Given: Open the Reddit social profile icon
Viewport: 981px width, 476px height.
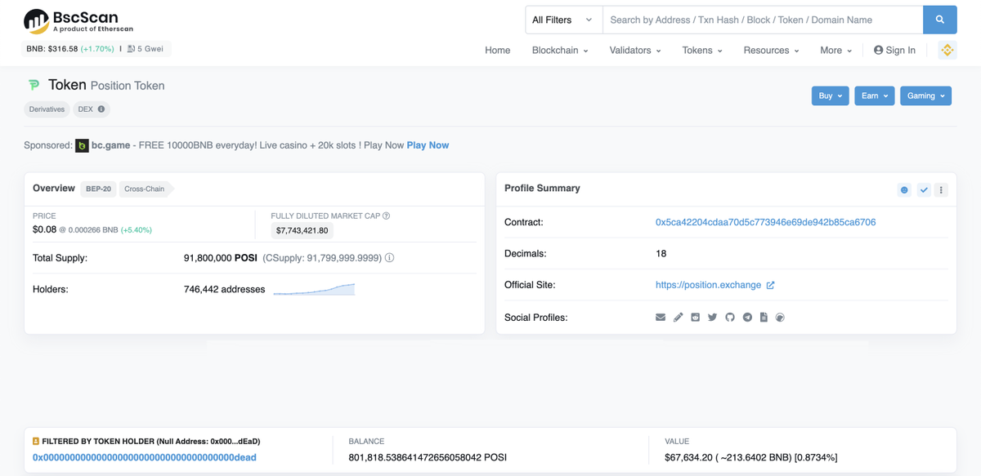Looking at the screenshot, I should [696, 317].
